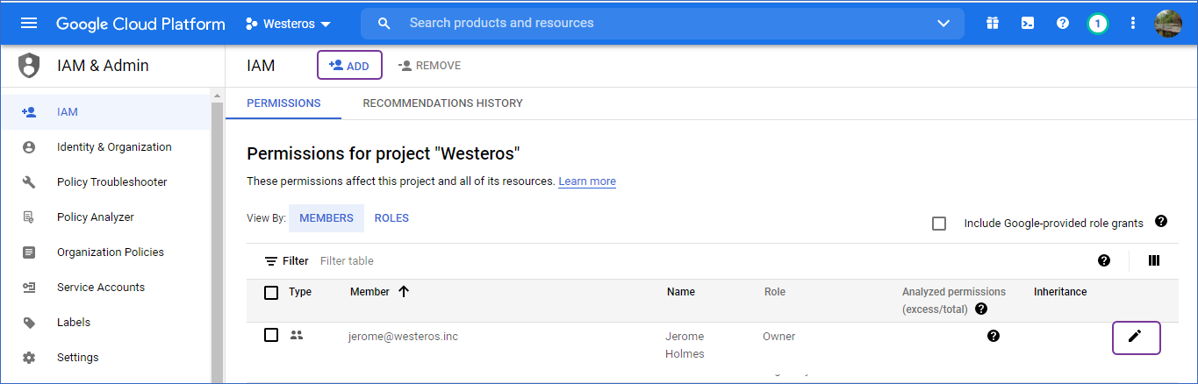Select the jerome@westeros.inc row checkbox
The height and width of the screenshot is (384, 1198).
(x=271, y=335)
